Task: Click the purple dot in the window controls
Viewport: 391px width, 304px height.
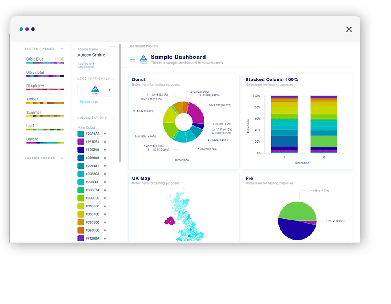Action: point(27,29)
